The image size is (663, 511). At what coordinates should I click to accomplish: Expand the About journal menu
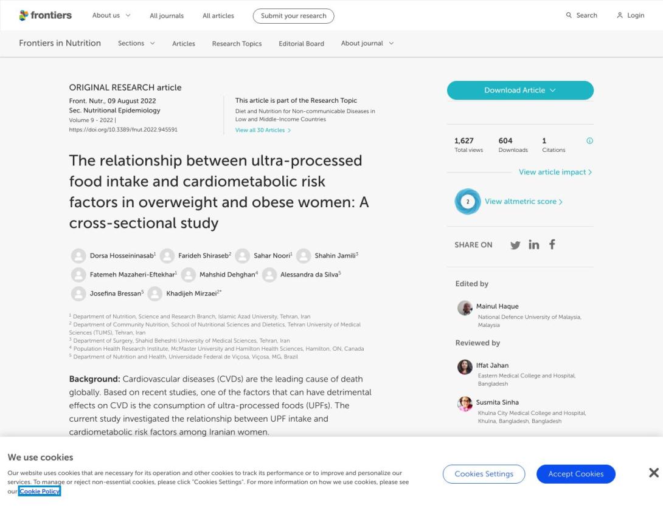click(x=367, y=44)
